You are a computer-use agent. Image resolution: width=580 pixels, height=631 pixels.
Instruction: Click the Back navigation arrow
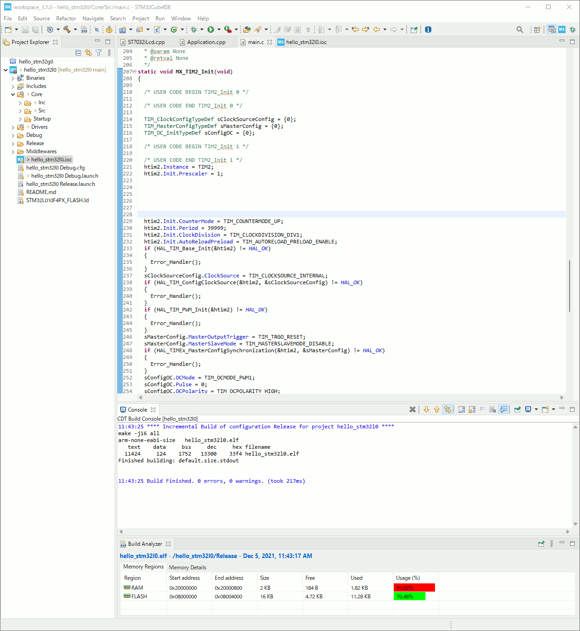pos(377,29)
